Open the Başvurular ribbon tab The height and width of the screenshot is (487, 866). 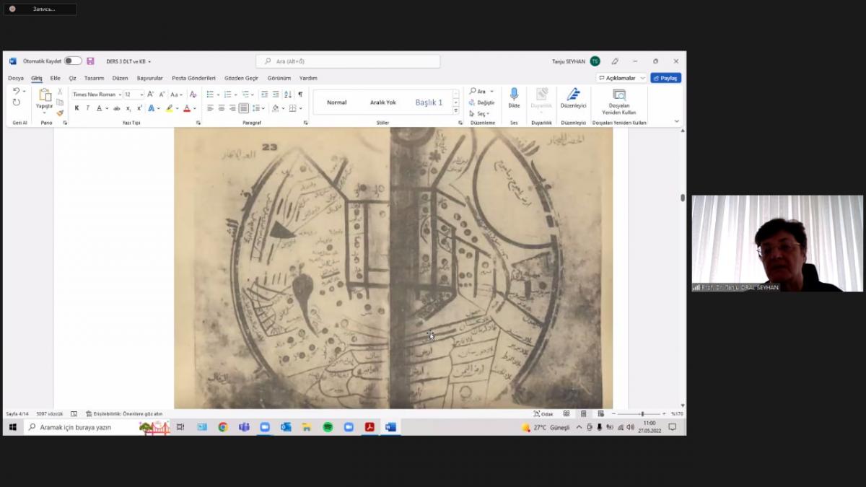pyautogui.click(x=150, y=78)
